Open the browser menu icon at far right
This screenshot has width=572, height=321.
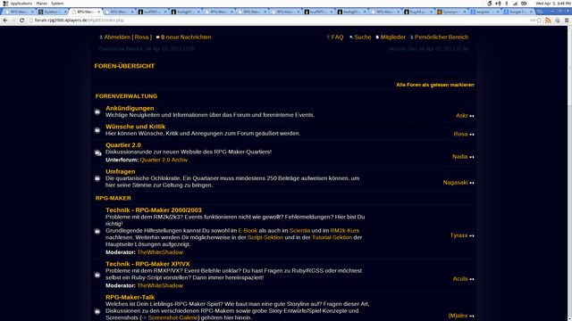[x=567, y=21]
